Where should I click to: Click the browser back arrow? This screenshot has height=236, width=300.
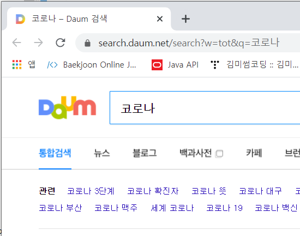(x=16, y=43)
